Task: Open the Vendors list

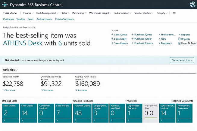Action: pos(20,19)
